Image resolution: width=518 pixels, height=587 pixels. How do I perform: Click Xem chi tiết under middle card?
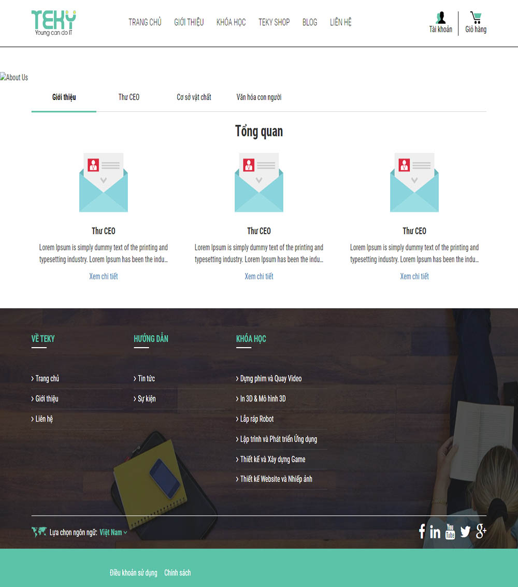click(259, 276)
